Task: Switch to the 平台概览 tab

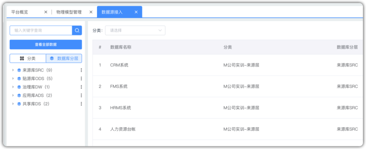Action: pos(20,12)
